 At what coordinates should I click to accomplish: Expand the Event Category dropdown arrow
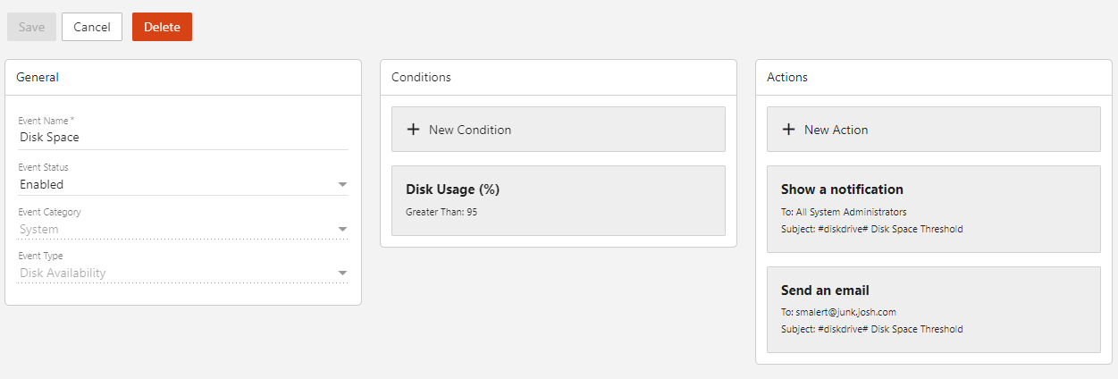341,230
